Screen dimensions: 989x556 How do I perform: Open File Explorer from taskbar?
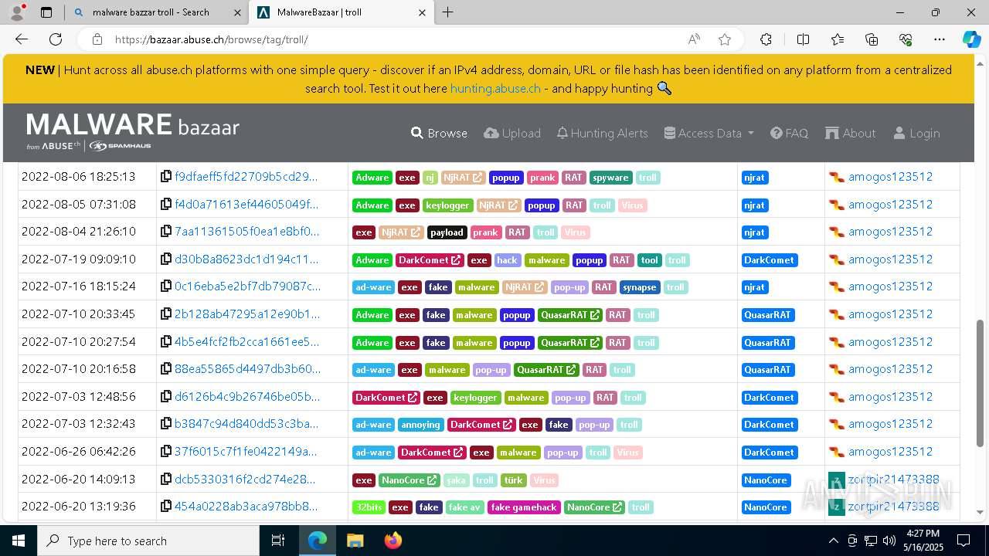pos(355,541)
